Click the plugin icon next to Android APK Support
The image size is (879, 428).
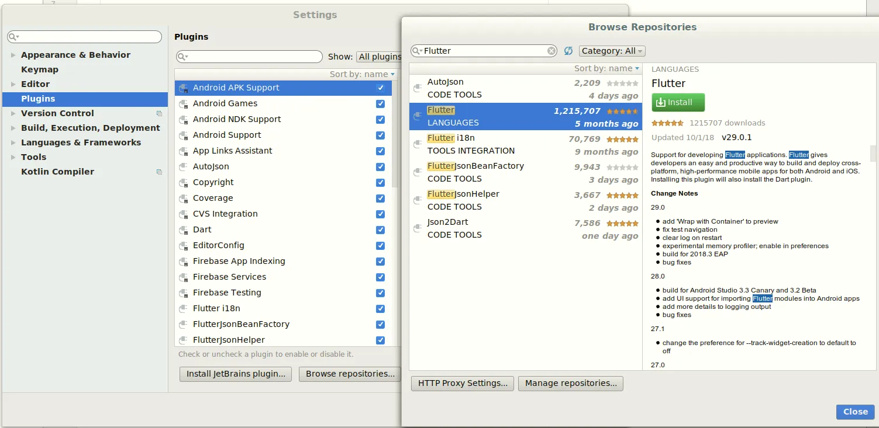coord(184,88)
